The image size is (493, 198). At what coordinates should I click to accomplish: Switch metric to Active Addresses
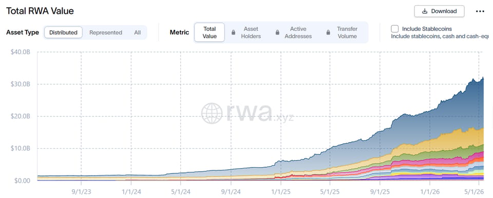[298, 32]
